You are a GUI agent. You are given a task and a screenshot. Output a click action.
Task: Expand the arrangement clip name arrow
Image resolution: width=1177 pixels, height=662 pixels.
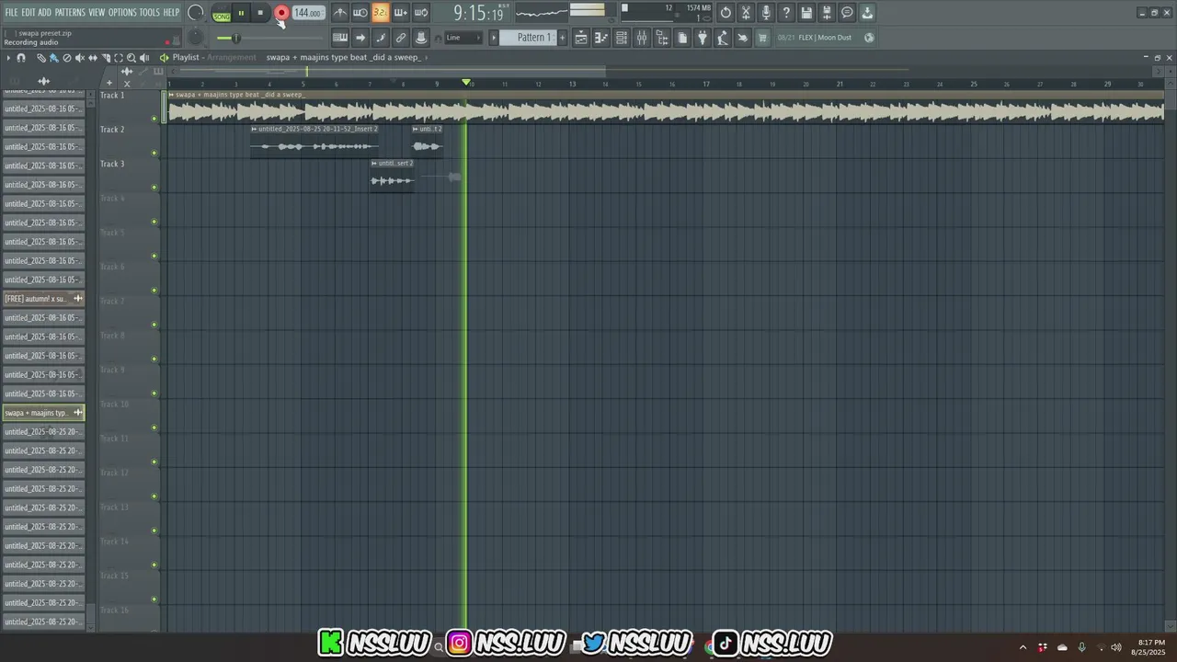[x=425, y=57]
